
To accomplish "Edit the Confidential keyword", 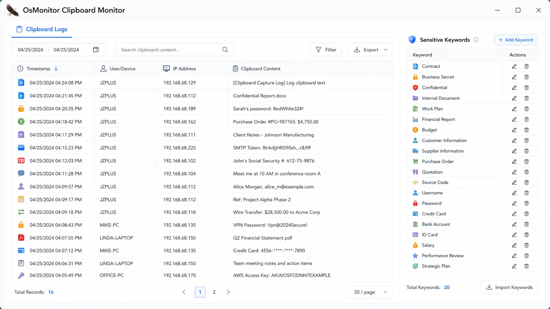I will pos(514,88).
